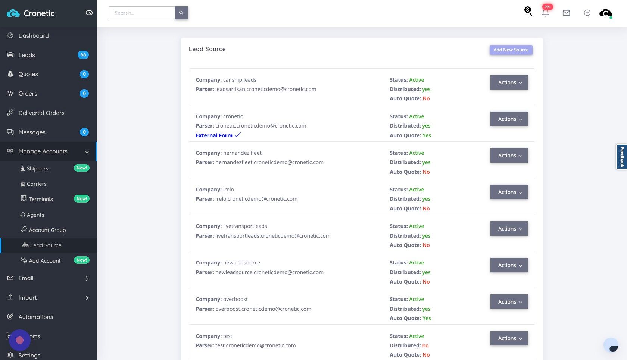Click the Leads 66 count badge
627x360 pixels.
click(x=83, y=55)
